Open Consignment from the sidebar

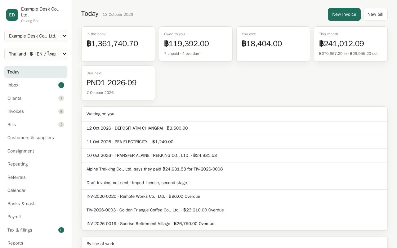pyautogui.click(x=36, y=151)
